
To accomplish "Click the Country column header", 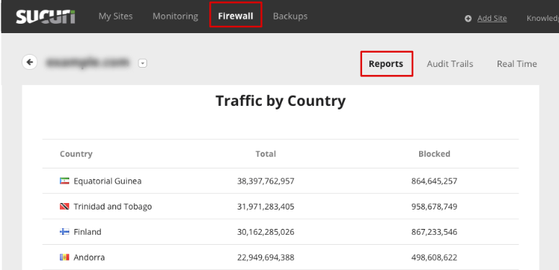I will [x=76, y=153].
